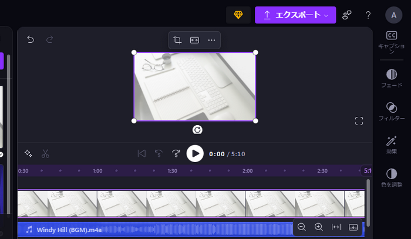This screenshot has width=411, height=239.
Task: Click the 2:30 mark on timeline ruler
Action: click(322, 171)
